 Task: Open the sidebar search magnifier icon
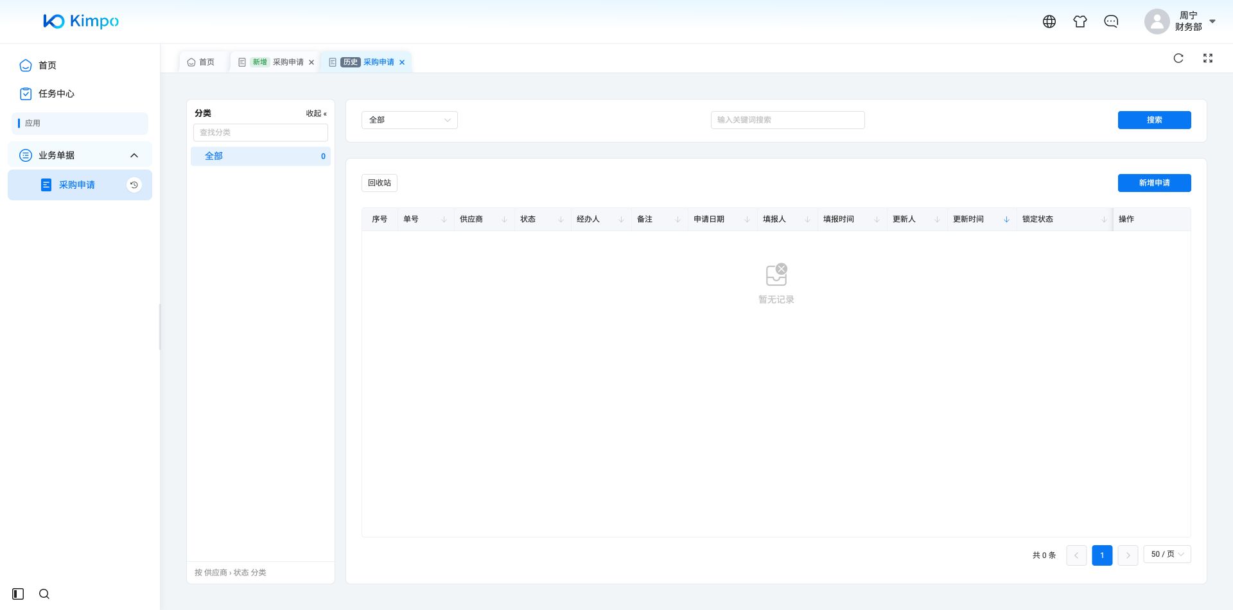[x=44, y=594]
